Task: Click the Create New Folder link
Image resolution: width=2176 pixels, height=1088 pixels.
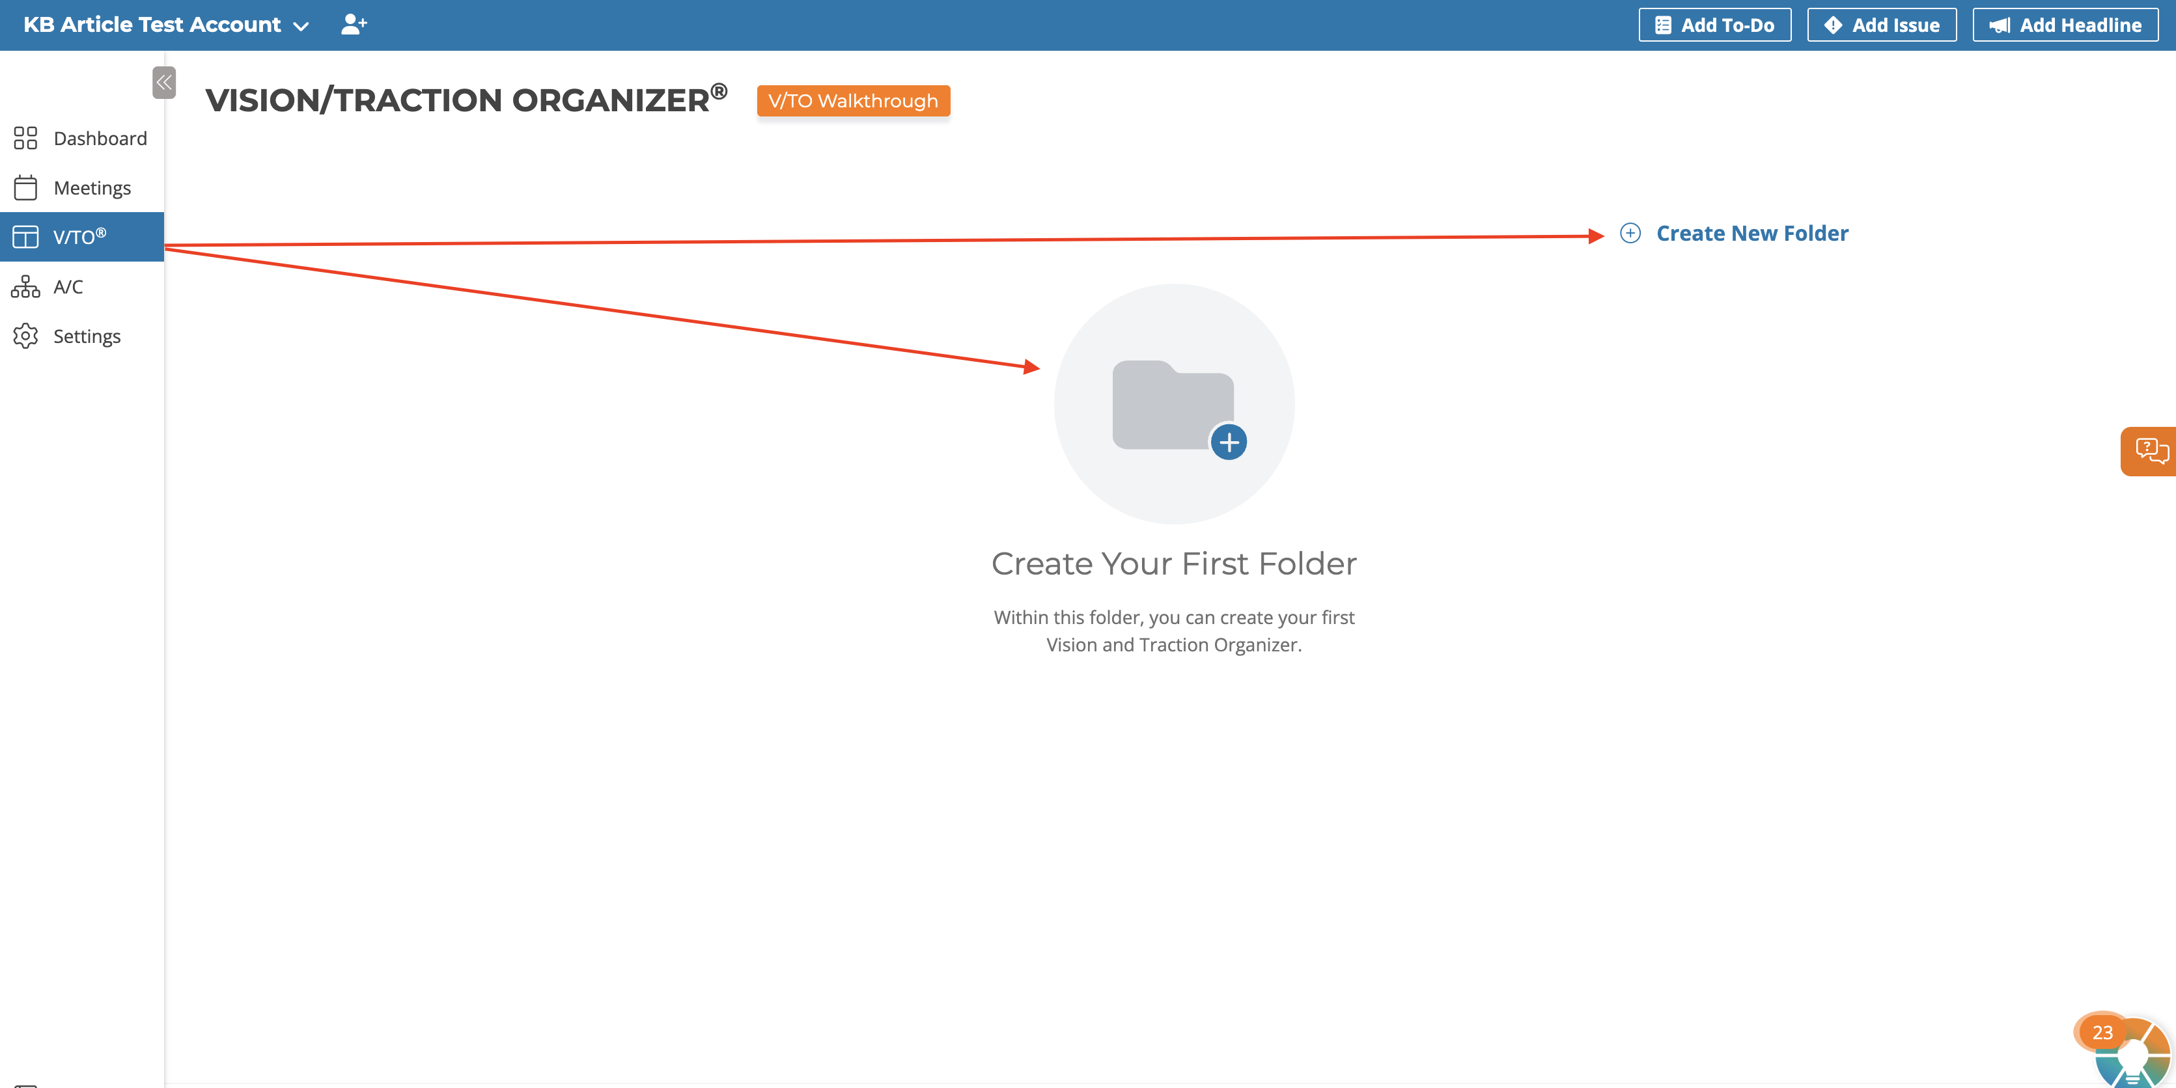Action: point(1752,233)
